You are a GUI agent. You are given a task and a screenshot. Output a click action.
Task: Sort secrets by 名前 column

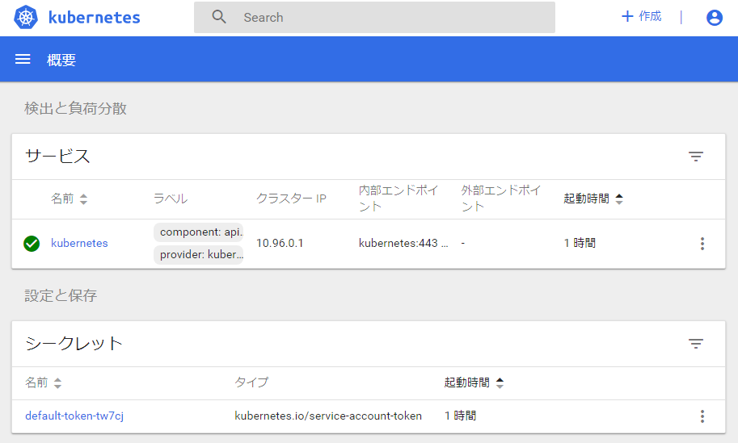[x=43, y=382]
